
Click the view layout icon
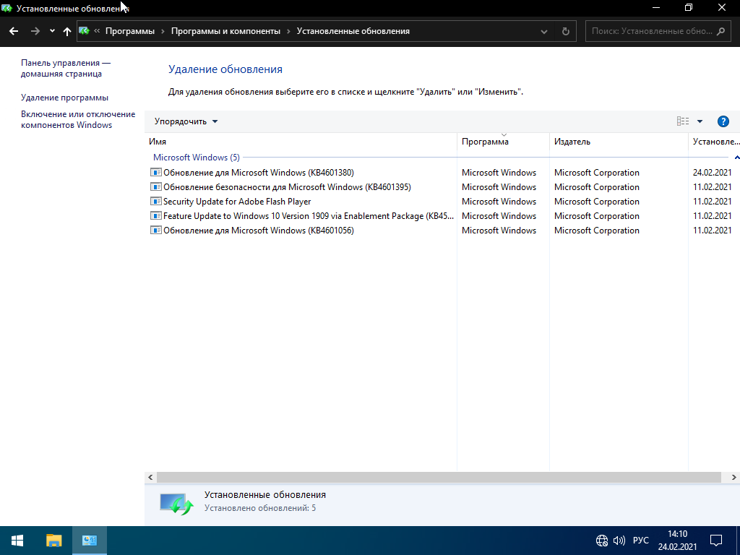pyautogui.click(x=682, y=121)
